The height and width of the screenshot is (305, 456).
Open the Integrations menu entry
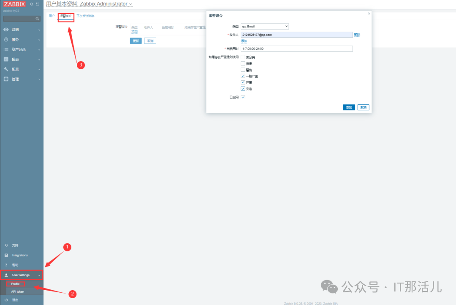(20, 255)
